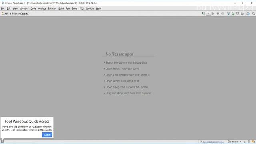This screenshot has height=144, width=256.
Task: Click the tool windows quick access icon
Action: tap(2, 142)
